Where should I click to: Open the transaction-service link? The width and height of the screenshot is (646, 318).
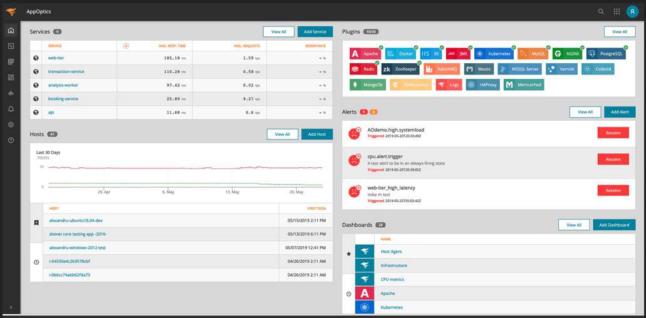coord(66,71)
